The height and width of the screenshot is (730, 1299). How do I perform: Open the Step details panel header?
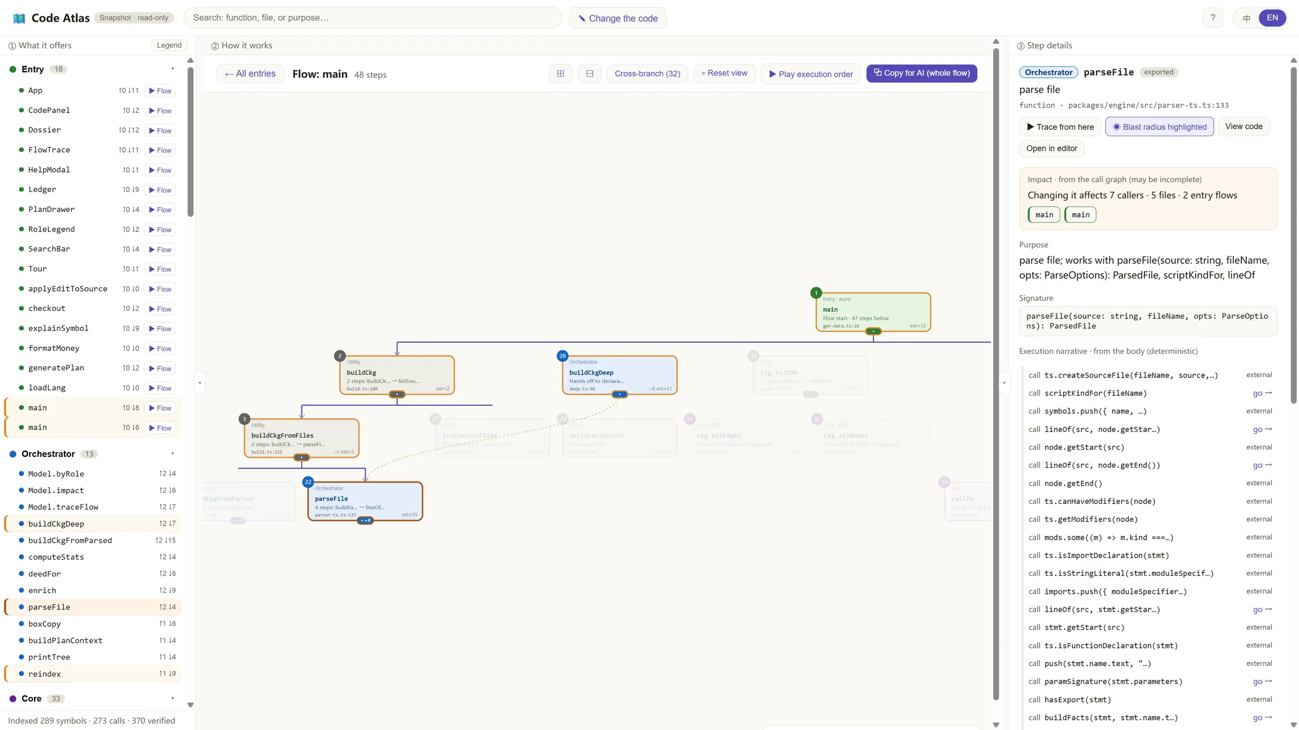coord(1044,45)
